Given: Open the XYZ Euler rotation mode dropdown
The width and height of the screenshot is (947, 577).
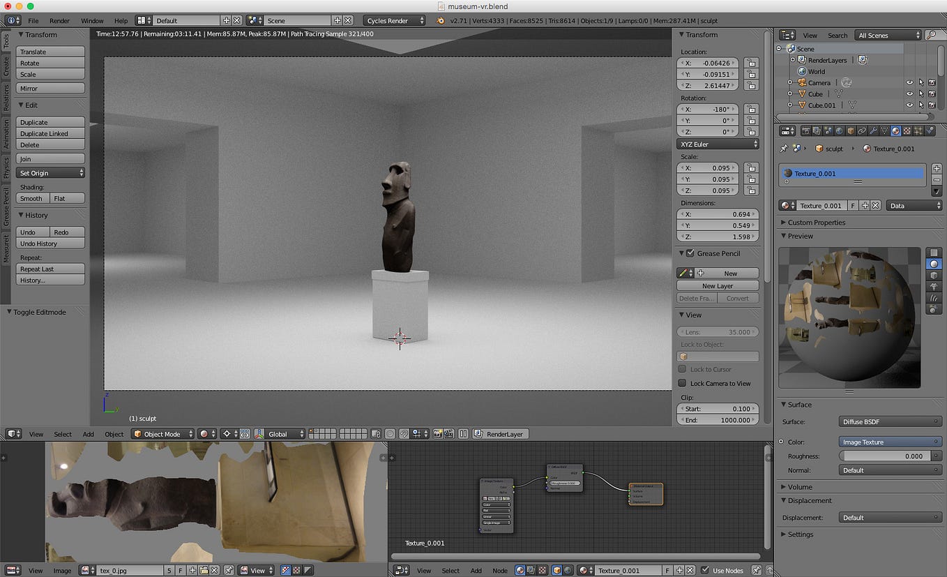Looking at the screenshot, I should (718, 144).
